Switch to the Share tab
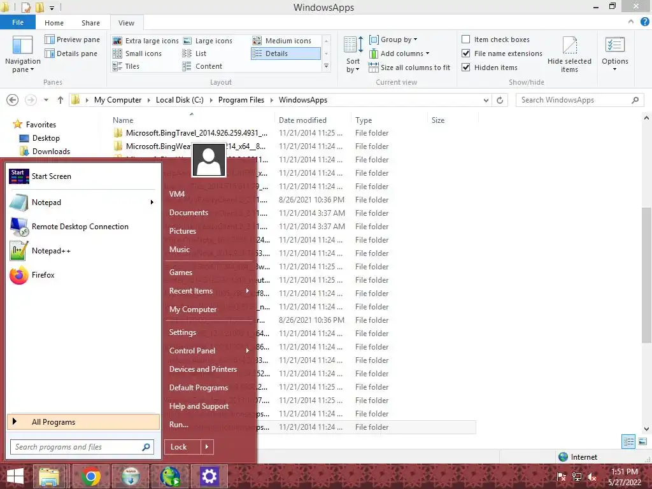 click(90, 23)
